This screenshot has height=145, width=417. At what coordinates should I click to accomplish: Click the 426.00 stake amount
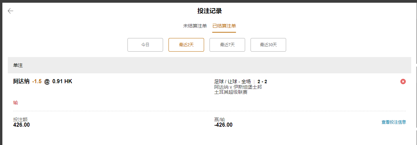[x=21, y=125]
